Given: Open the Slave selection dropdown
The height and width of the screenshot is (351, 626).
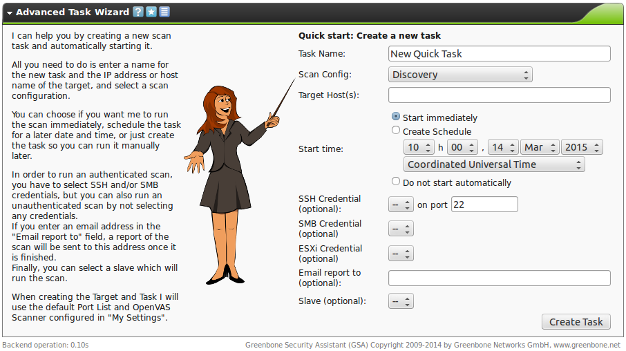Looking at the screenshot, I should pyautogui.click(x=401, y=301).
